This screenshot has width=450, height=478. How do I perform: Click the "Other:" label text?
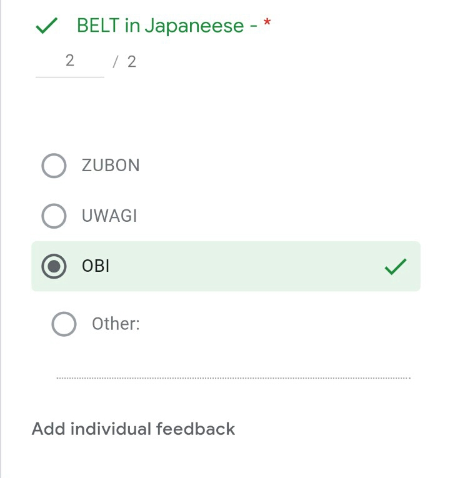116,324
